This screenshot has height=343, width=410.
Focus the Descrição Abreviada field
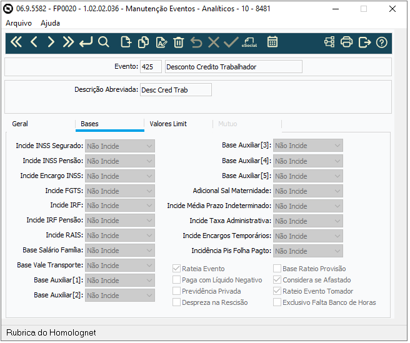click(x=176, y=90)
